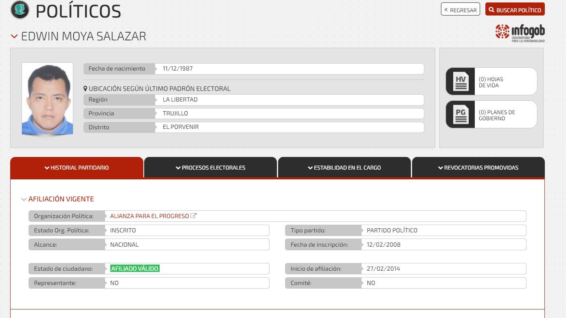Click the Infogob observatory logo

(520, 33)
